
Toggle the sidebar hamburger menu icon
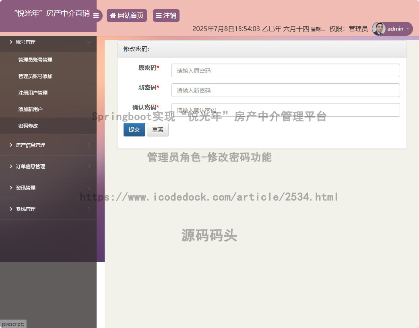[96, 15]
